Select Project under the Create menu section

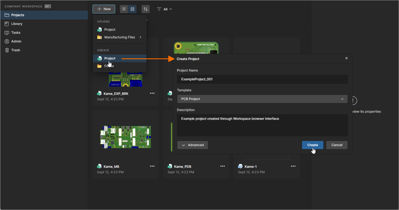pos(110,58)
